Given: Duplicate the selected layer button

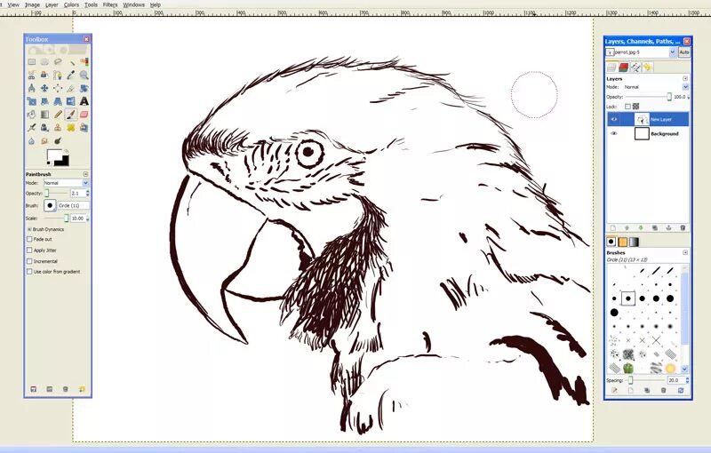Looking at the screenshot, I should [655, 228].
